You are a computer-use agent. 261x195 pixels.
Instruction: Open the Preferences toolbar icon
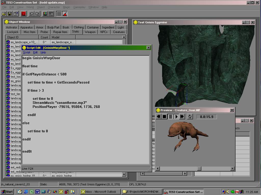[16, 14]
